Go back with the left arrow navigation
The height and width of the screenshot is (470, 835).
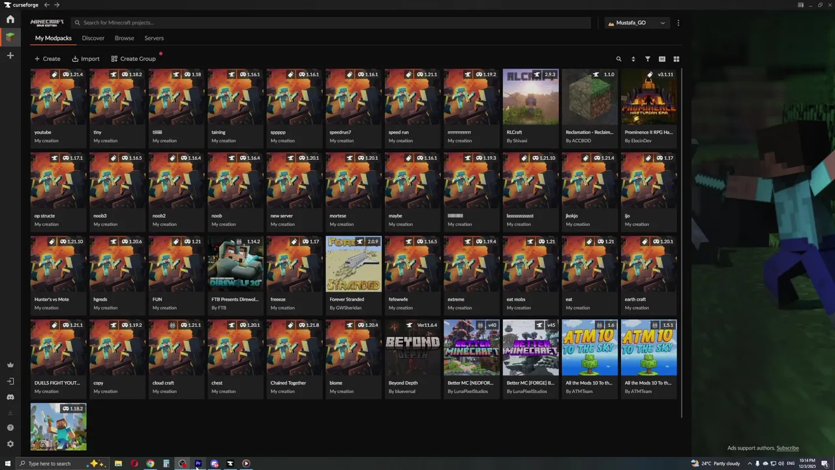pos(46,5)
